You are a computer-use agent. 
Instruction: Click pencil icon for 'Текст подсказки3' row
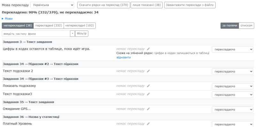[148, 94]
